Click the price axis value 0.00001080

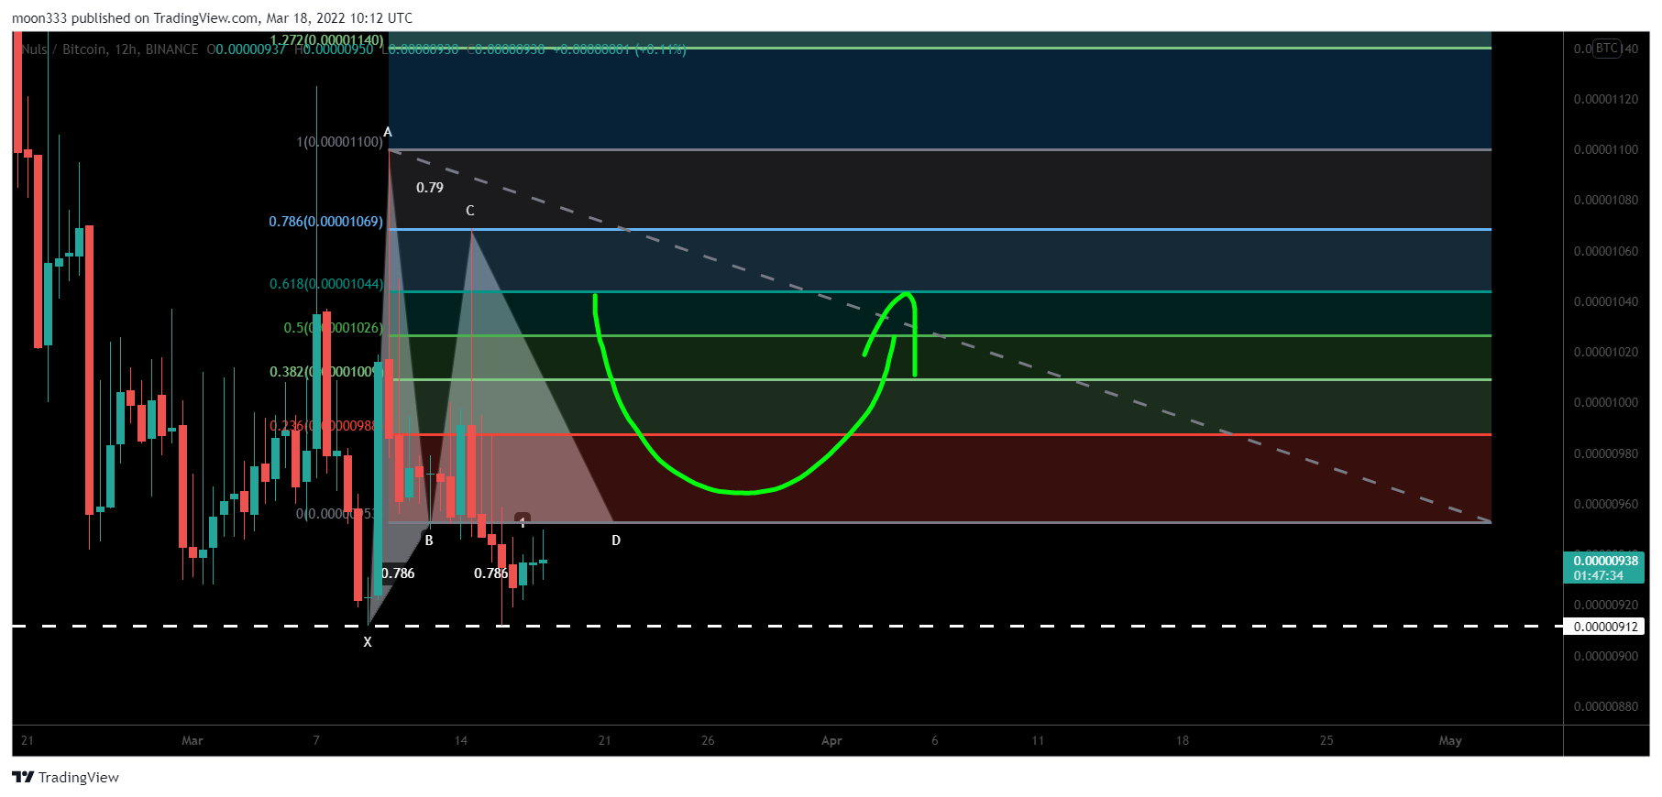(1605, 200)
